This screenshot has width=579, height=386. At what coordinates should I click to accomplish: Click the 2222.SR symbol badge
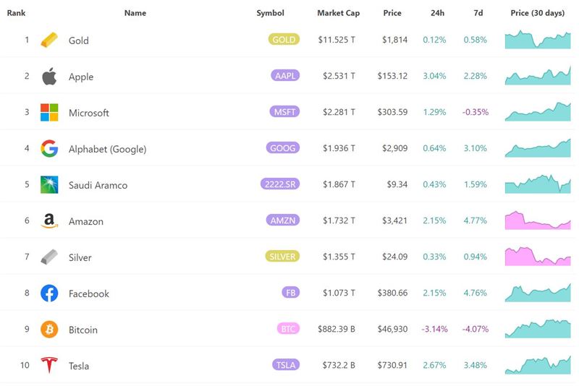tap(280, 184)
